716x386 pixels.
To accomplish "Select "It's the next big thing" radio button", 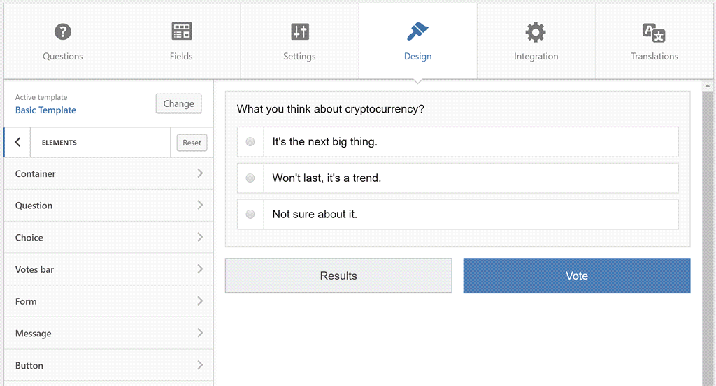I will 250,142.
